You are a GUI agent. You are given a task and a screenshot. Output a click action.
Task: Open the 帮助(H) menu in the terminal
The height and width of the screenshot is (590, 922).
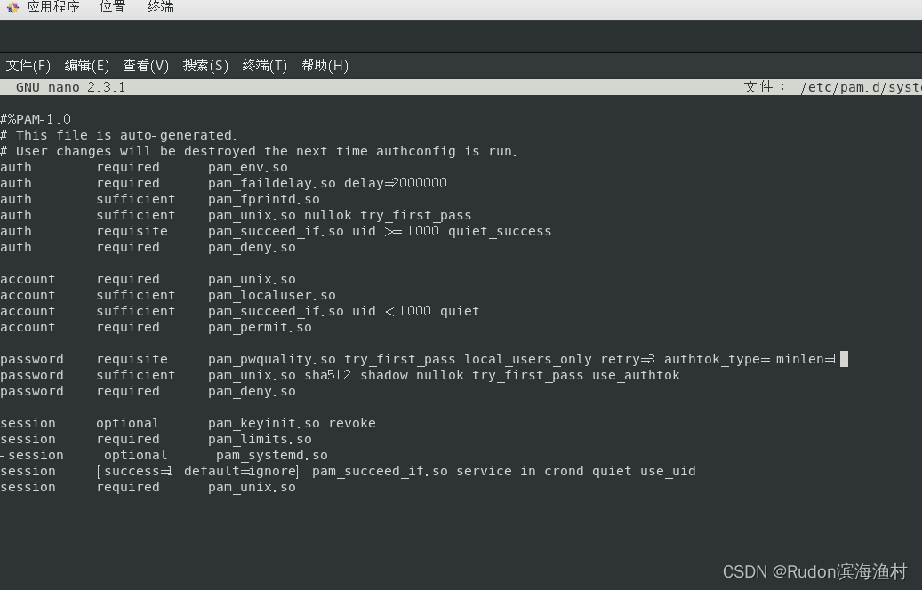coord(325,65)
